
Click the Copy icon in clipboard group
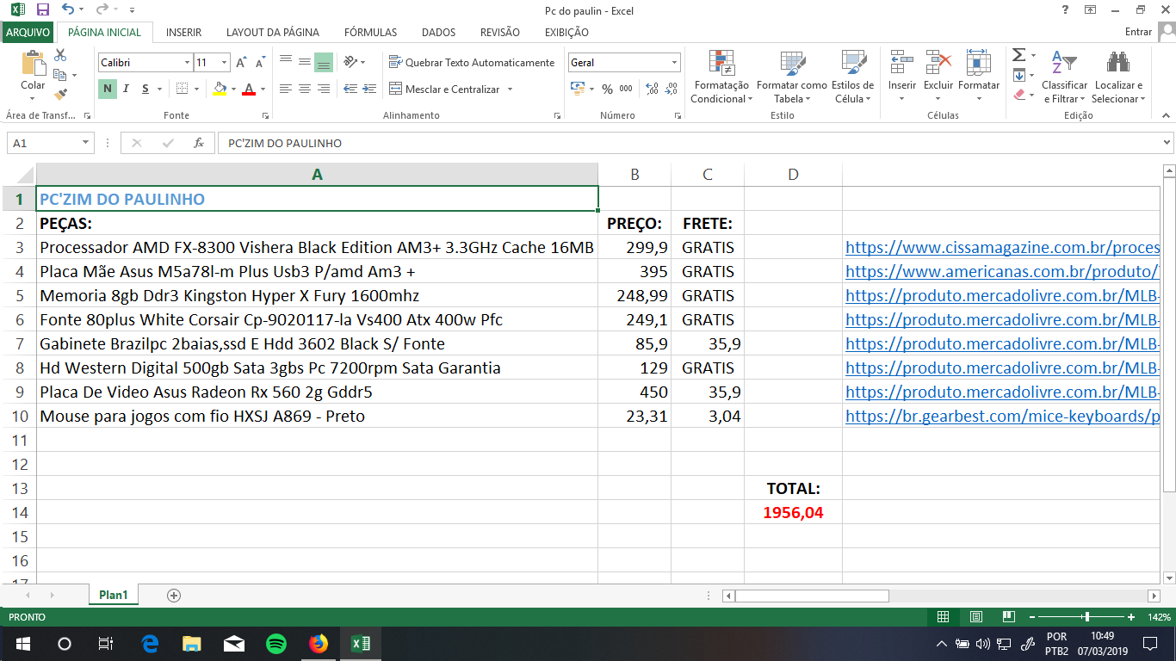pos(60,75)
